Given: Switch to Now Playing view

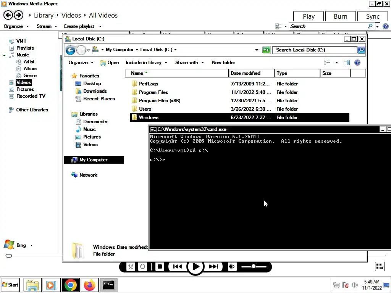Looking at the screenshot, I should [380, 266].
